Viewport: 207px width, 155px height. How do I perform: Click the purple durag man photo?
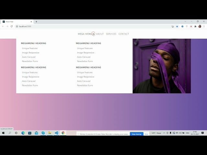[x=162, y=66]
